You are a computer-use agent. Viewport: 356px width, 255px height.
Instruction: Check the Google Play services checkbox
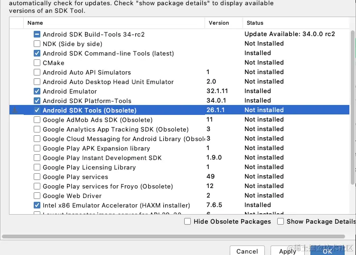point(37,177)
